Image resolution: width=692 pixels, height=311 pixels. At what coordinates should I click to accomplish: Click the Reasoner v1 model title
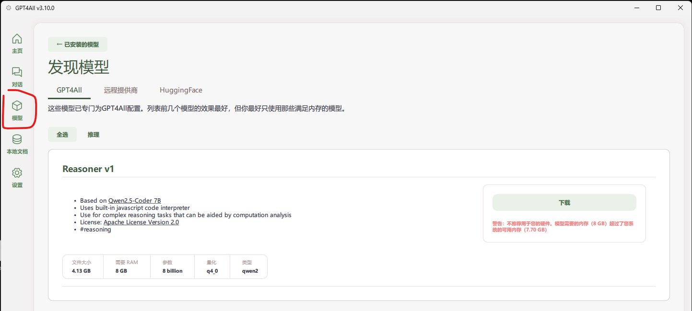point(88,169)
